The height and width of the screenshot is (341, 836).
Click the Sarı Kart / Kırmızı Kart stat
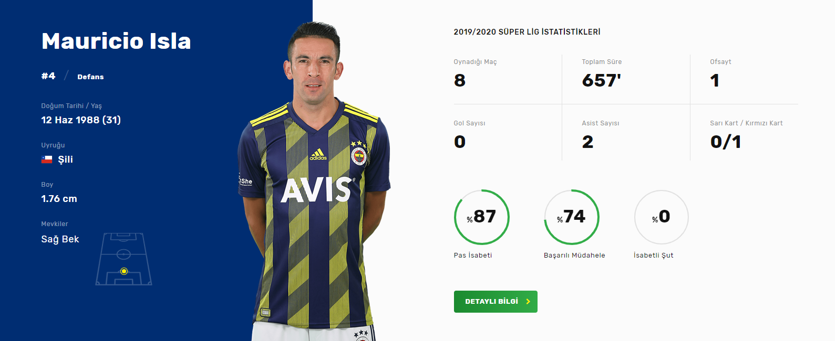click(x=746, y=134)
